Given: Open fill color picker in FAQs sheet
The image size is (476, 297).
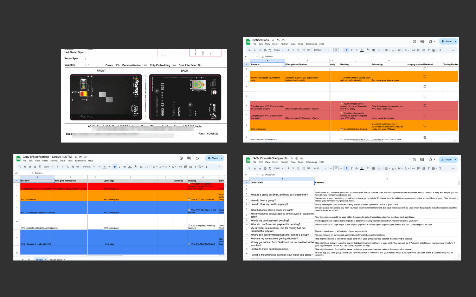Looking at the screenshot, I should [x=368, y=168].
